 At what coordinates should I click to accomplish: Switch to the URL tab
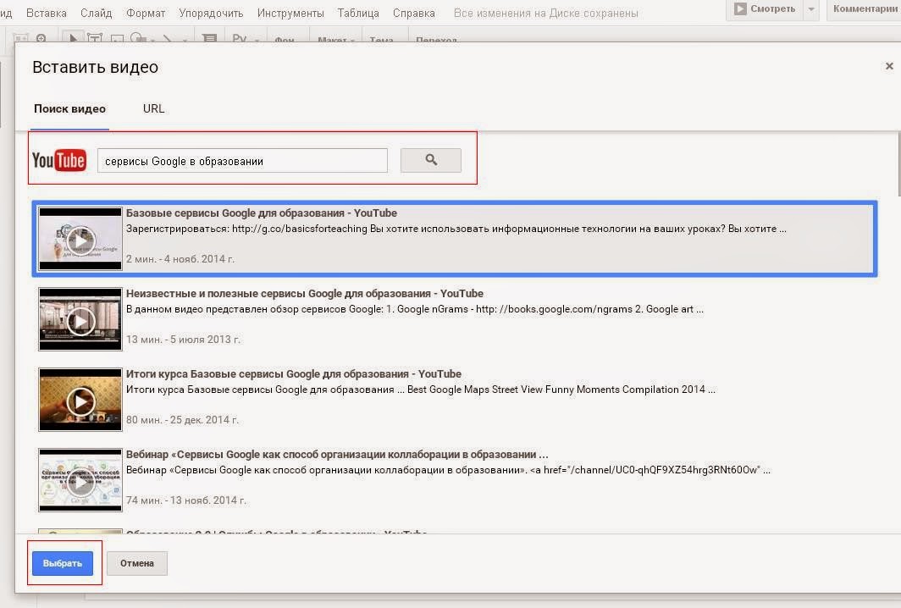(153, 108)
